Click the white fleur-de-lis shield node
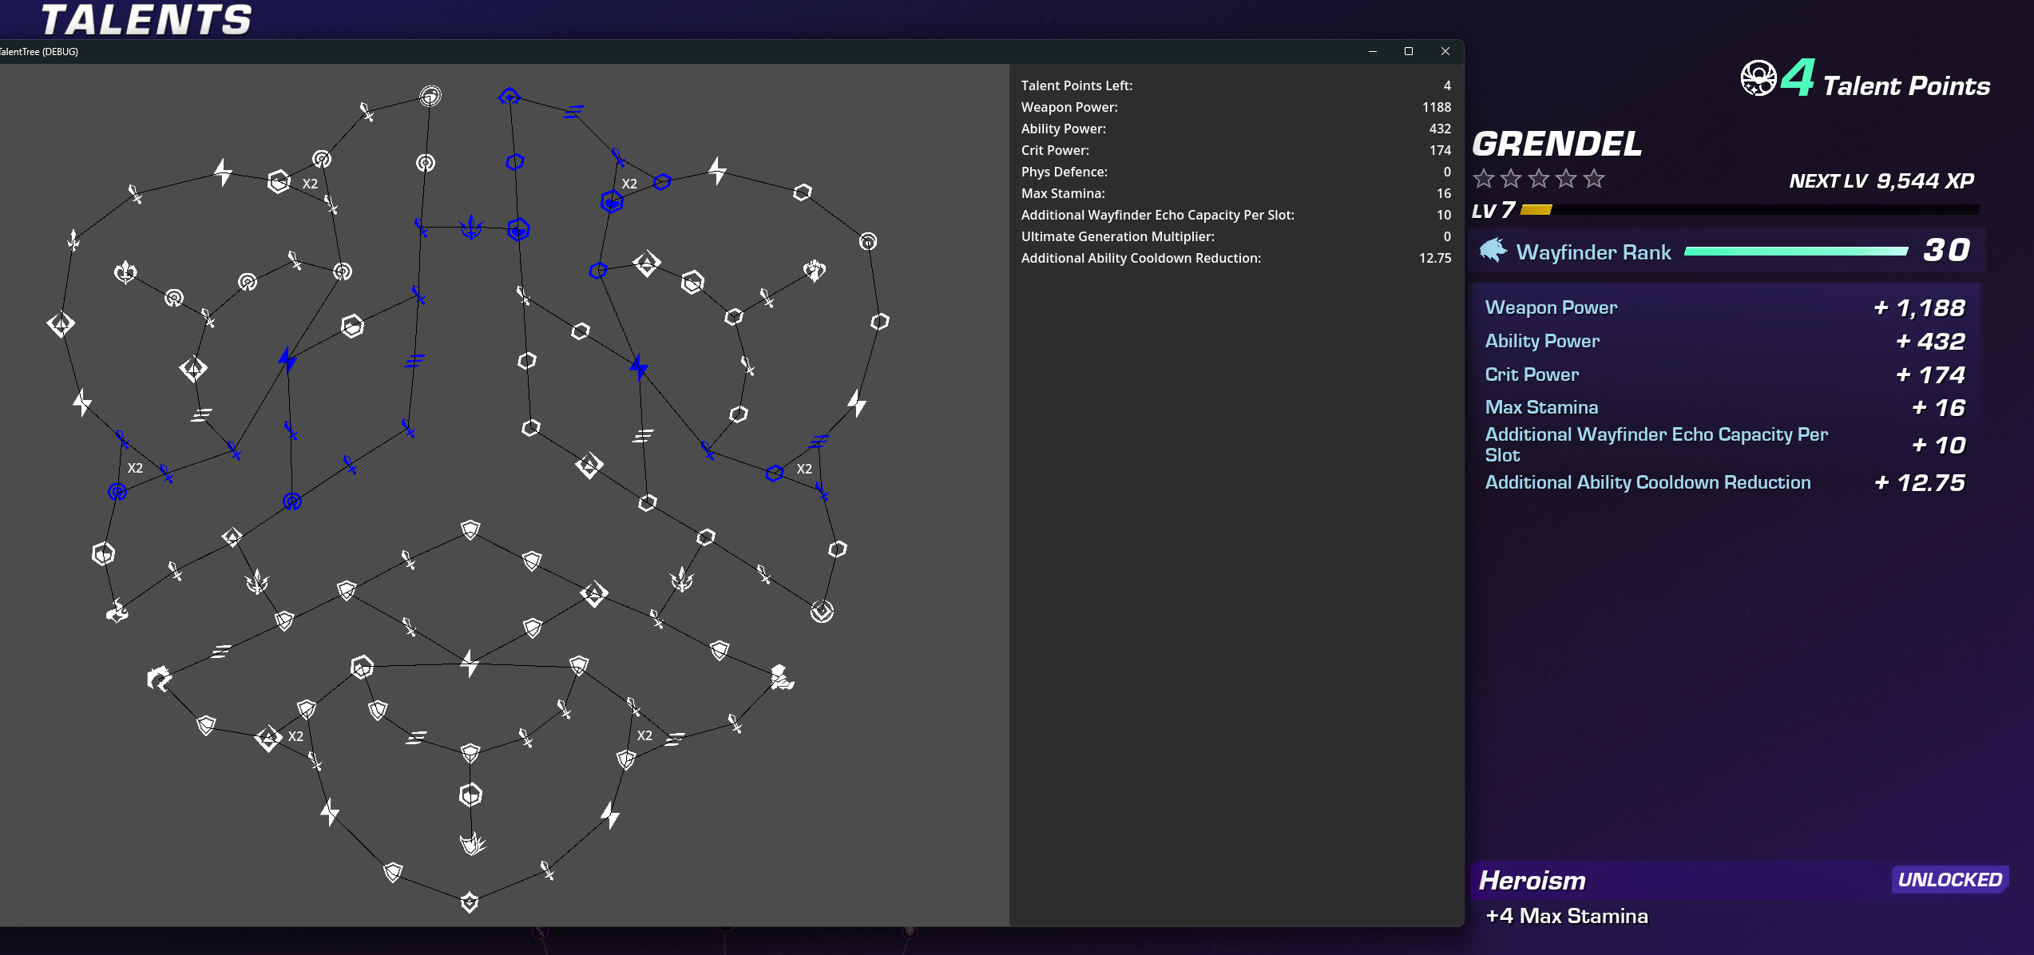This screenshot has width=2034, height=955. (x=125, y=272)
